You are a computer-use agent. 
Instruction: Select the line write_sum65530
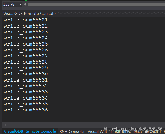pos(26,74)
